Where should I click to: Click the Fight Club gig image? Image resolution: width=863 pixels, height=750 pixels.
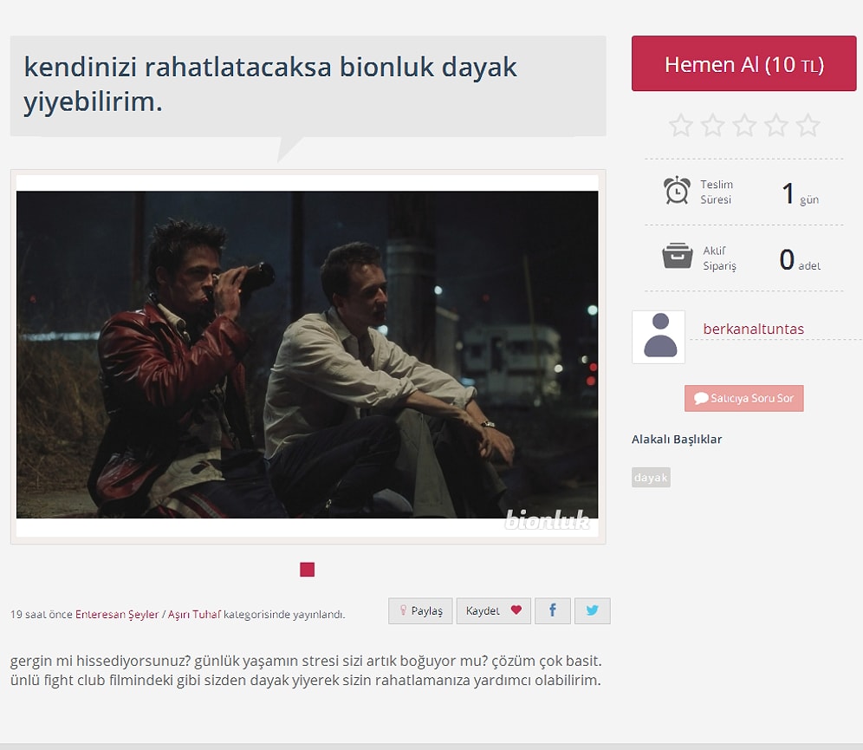coord(307,355)
